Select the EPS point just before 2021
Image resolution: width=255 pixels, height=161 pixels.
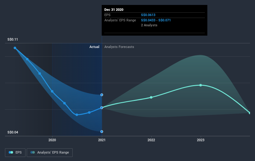(x=89, y=112)
